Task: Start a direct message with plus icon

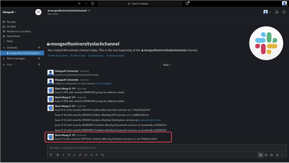Action: (x=39, y=58)
